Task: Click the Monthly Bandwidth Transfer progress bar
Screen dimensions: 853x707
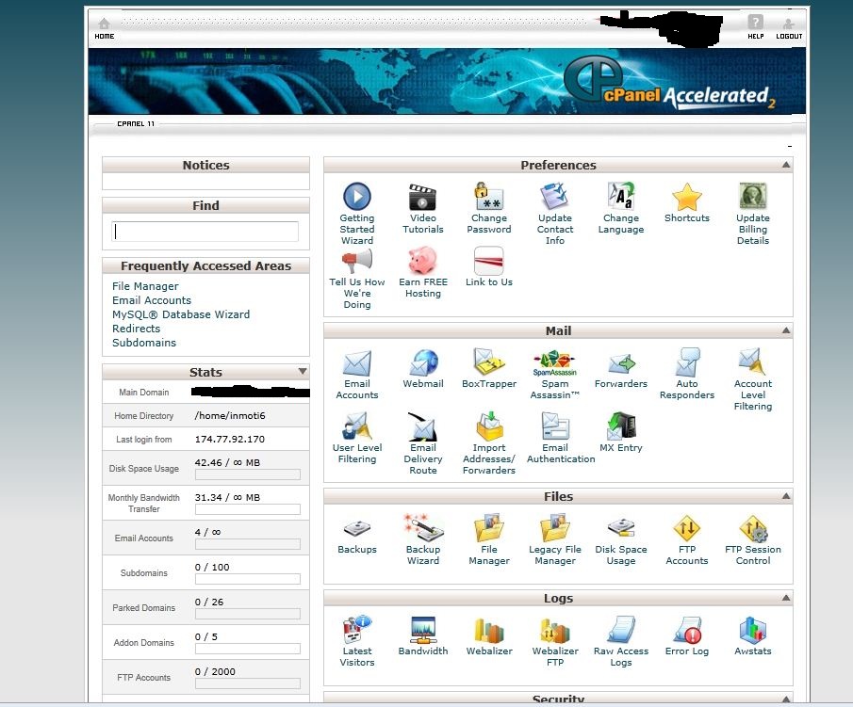Action: pyautogui.click(x=248, y=509)
